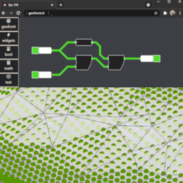
Task: Open the tab search circle button
Action: 148,5
